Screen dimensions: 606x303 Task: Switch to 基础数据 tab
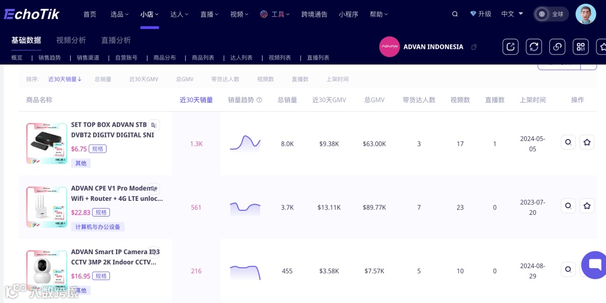(26, 40)
